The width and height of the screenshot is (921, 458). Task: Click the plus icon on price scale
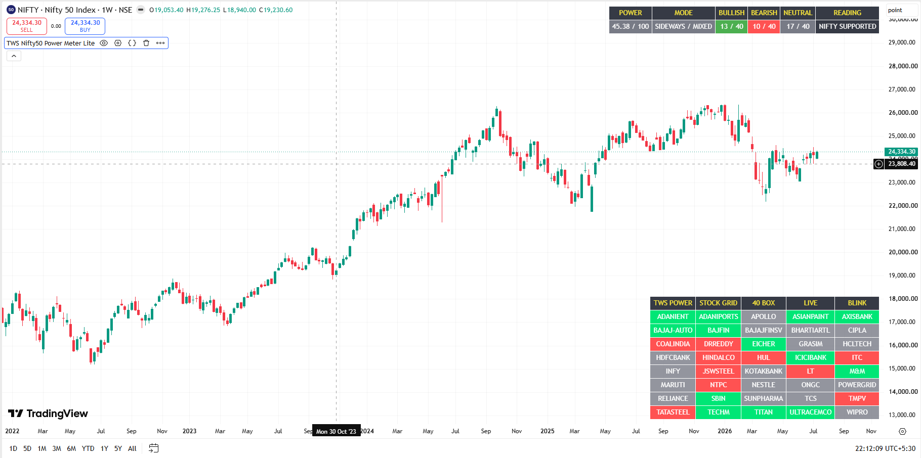click(879, 164)
